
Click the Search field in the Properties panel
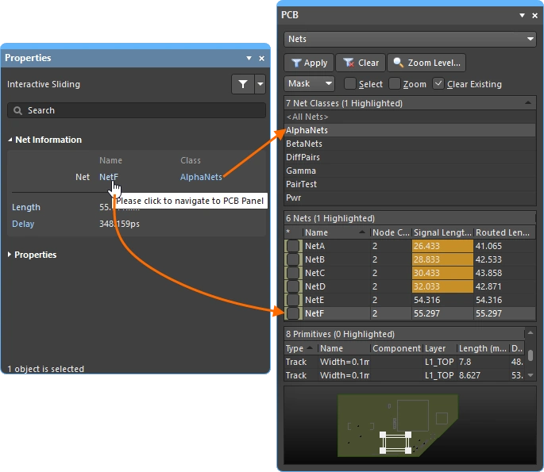[137, 110]
